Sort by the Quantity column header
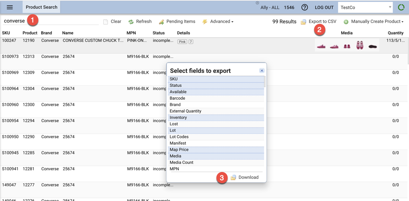 click(396, 33)
